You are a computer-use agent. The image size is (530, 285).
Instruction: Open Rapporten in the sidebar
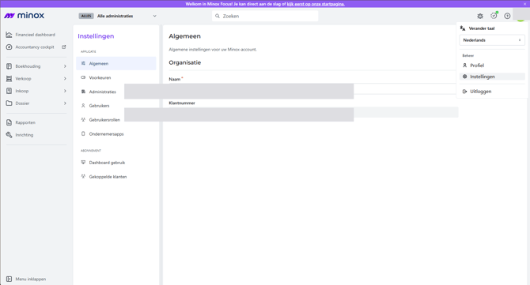(25, 122)
